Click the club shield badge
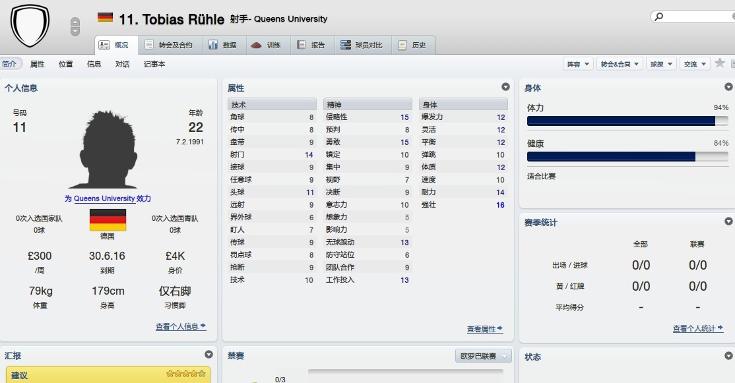Image resolution: width=735 pixels, height=383 pixels. pos(30,25)
